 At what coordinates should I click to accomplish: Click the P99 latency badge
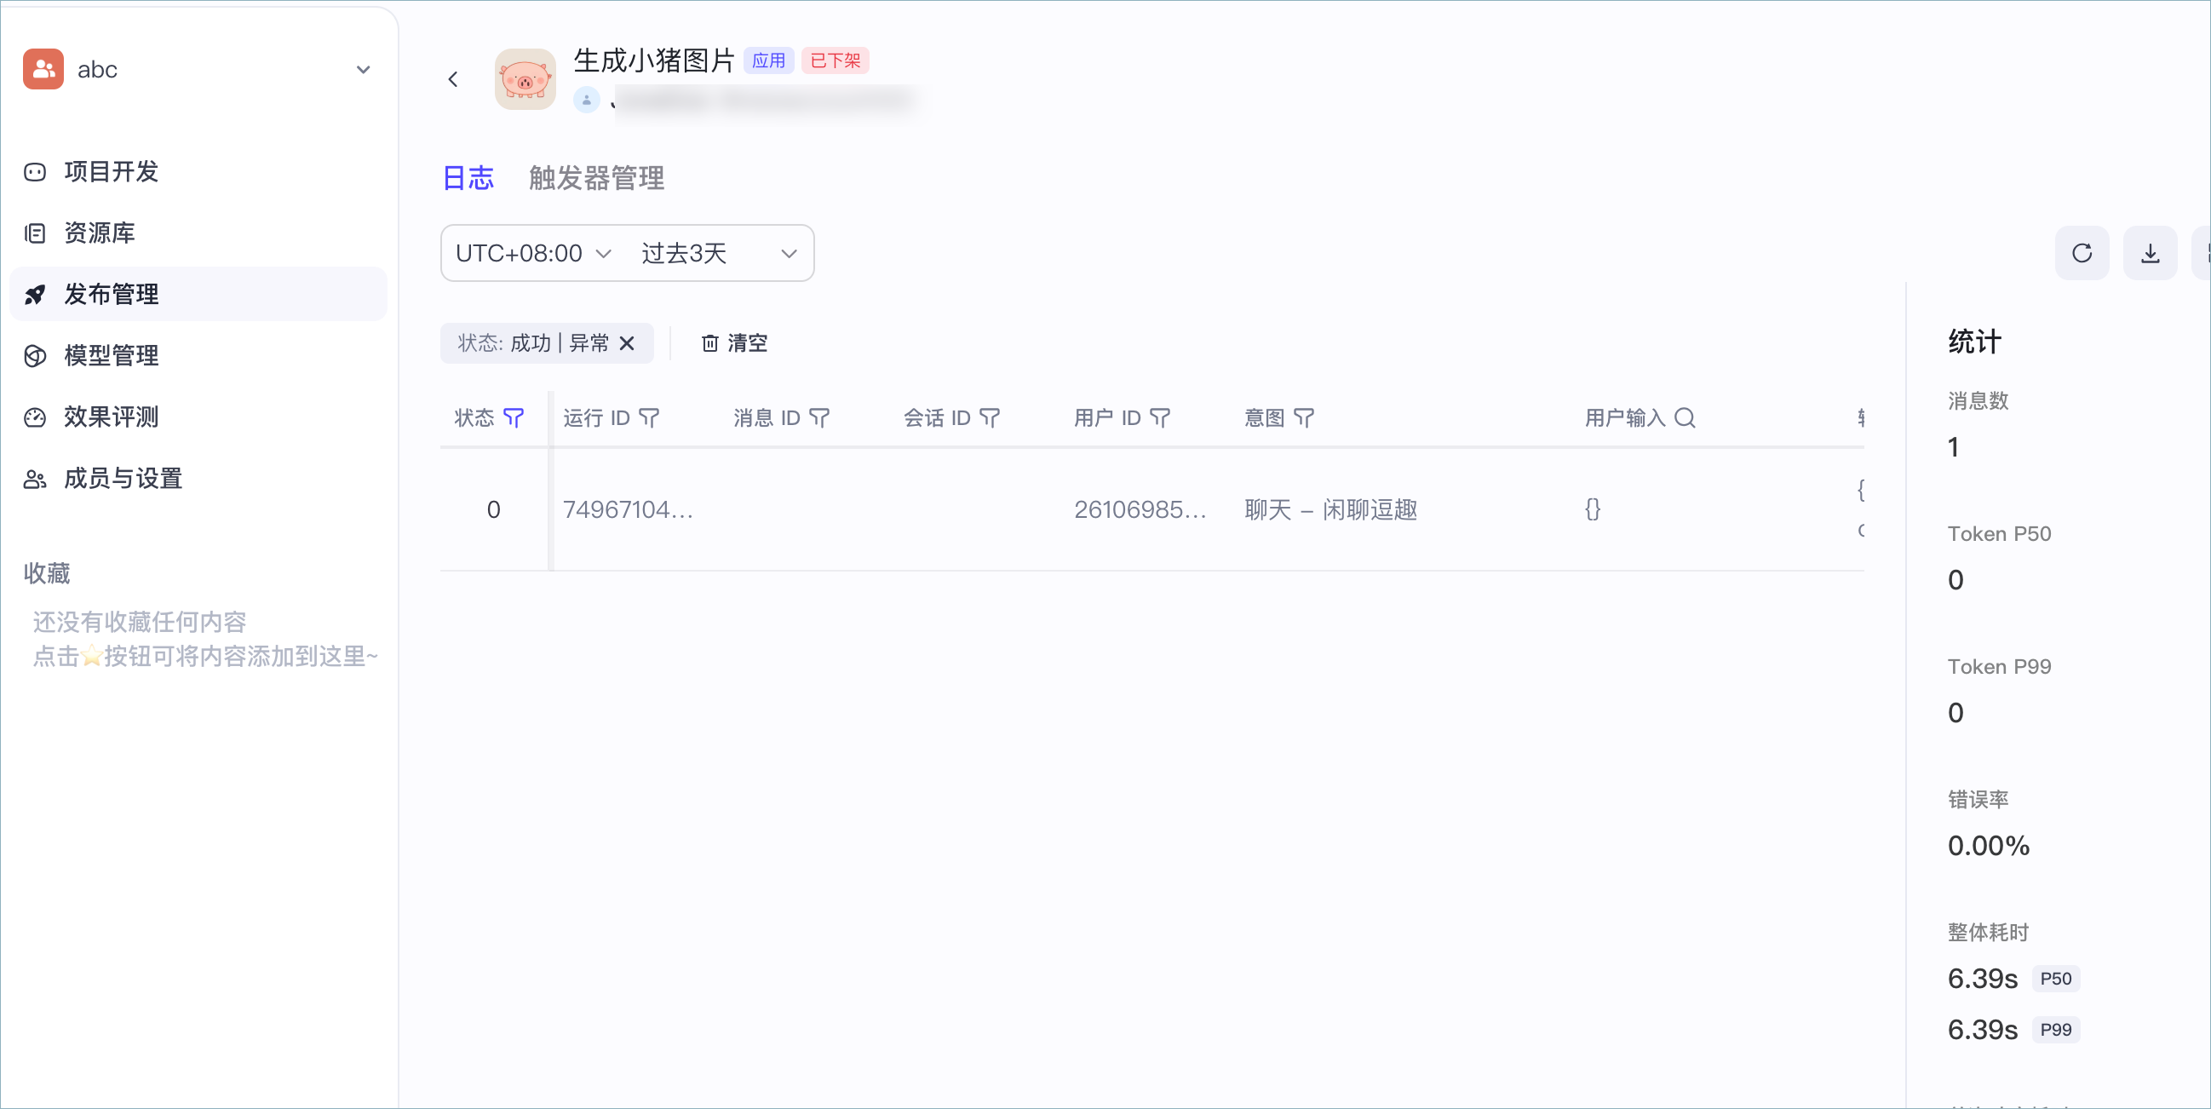tap(2056, 1030)
